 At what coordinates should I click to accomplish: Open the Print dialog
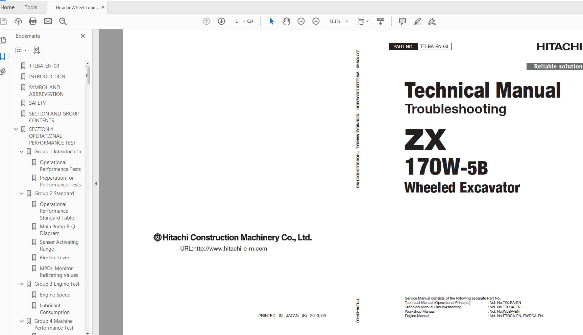click(x=32, y=21)
